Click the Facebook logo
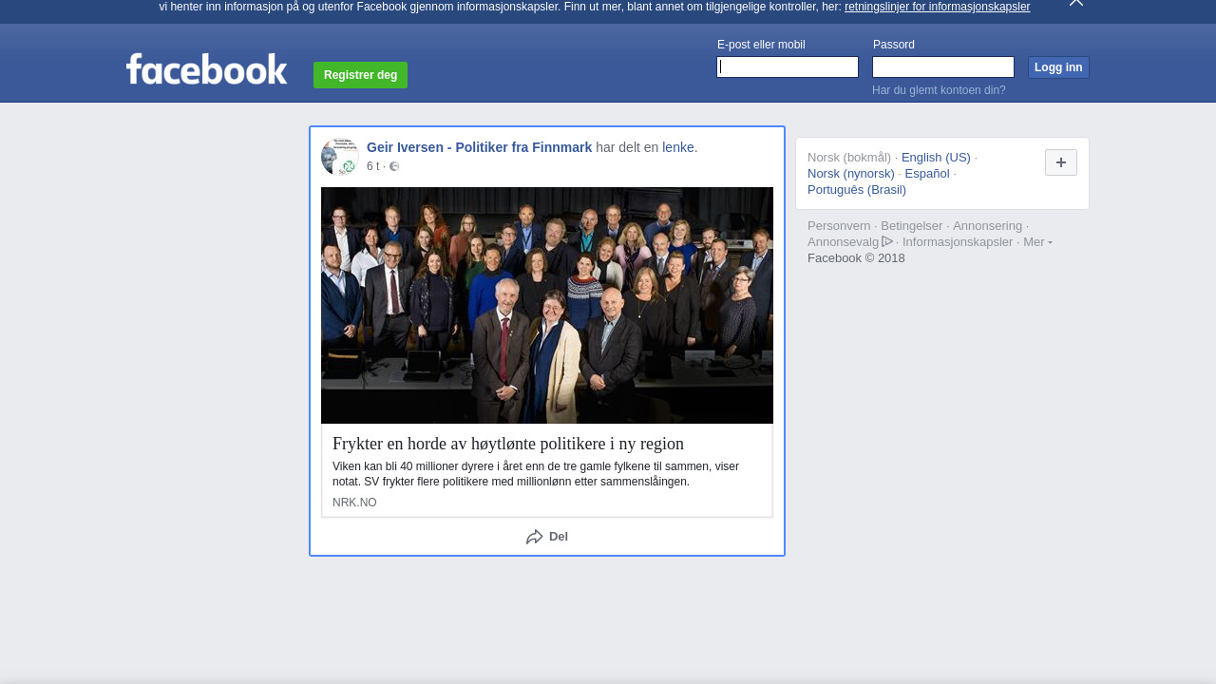Screen dimensions: 1216x684 tap(206, 69)
